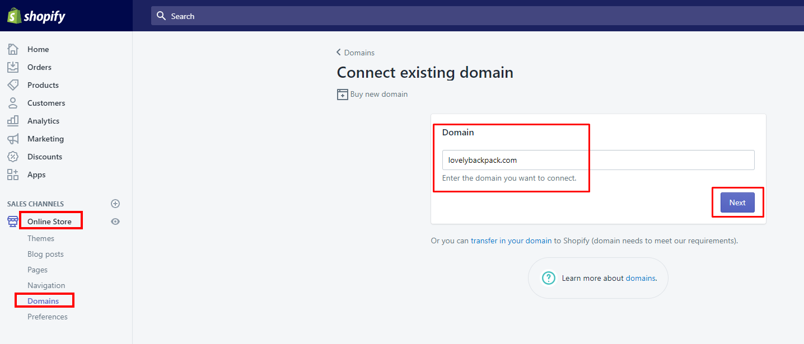Follow the transfer in your domain link
This screenshot has height=344, width=804.
(511, 241)
